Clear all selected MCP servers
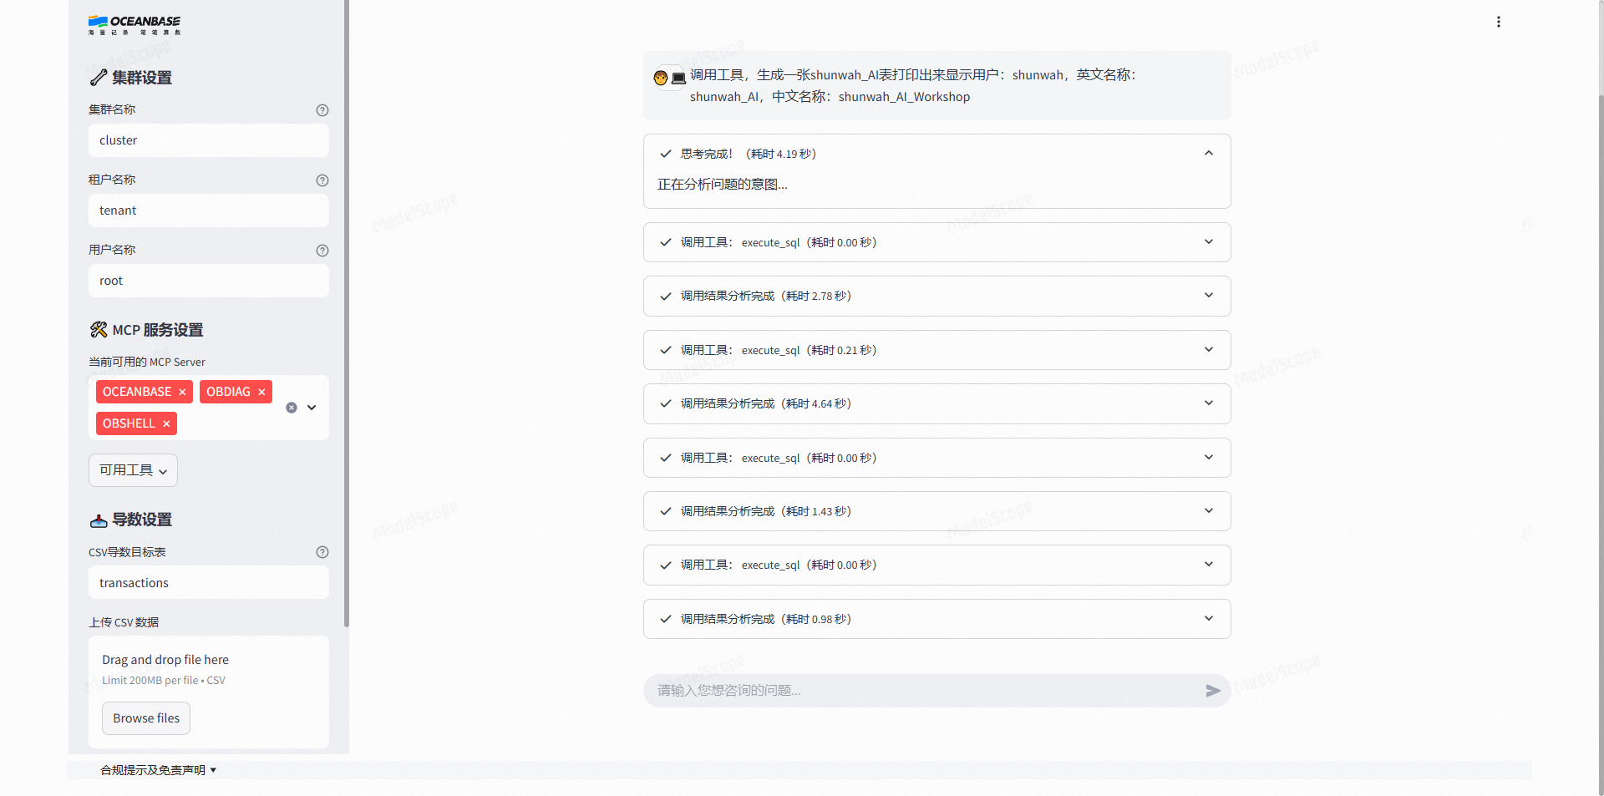The height and width of the screenshot is (796, 1604). pos(292,408)
